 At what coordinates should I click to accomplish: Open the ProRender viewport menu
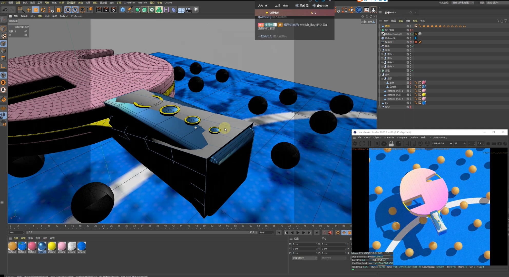coord(77,16)
